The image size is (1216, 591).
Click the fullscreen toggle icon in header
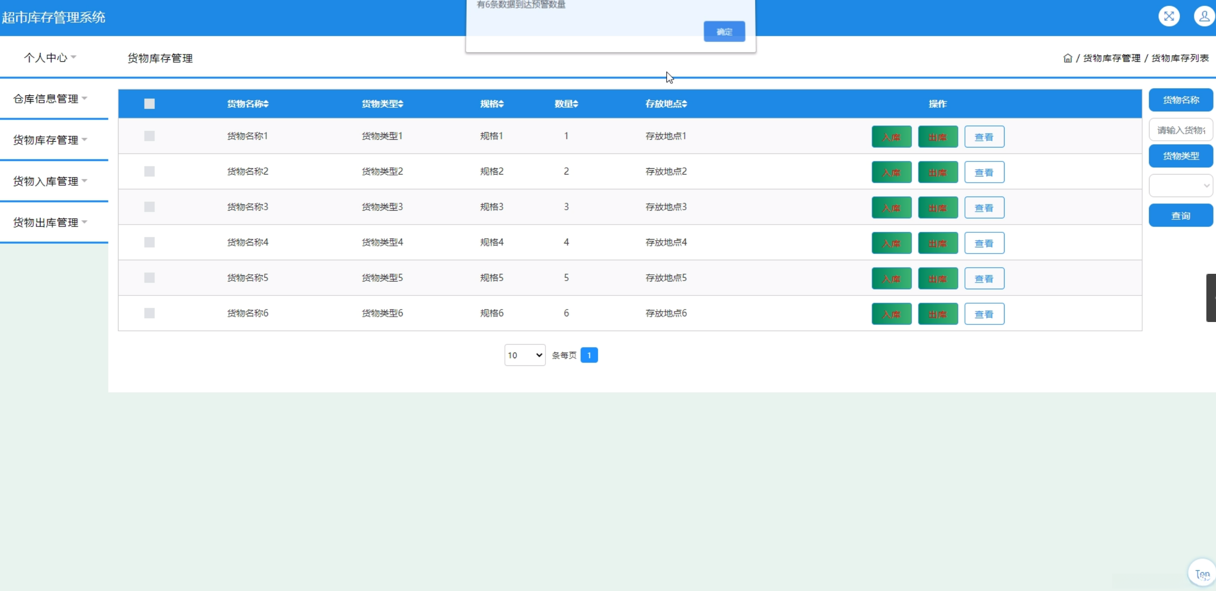1169,16
